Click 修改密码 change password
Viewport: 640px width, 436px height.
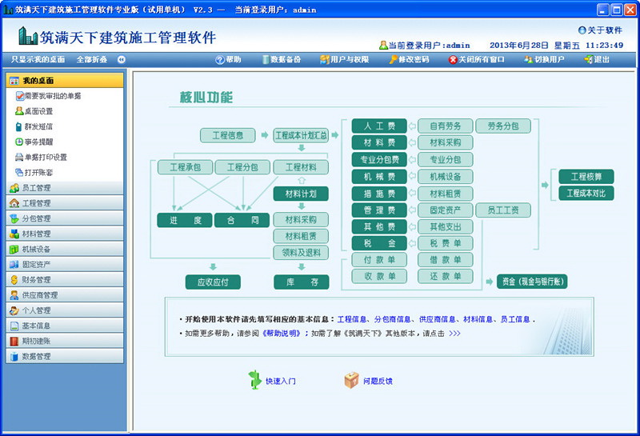pyautogui.click(x=409, y=60)
